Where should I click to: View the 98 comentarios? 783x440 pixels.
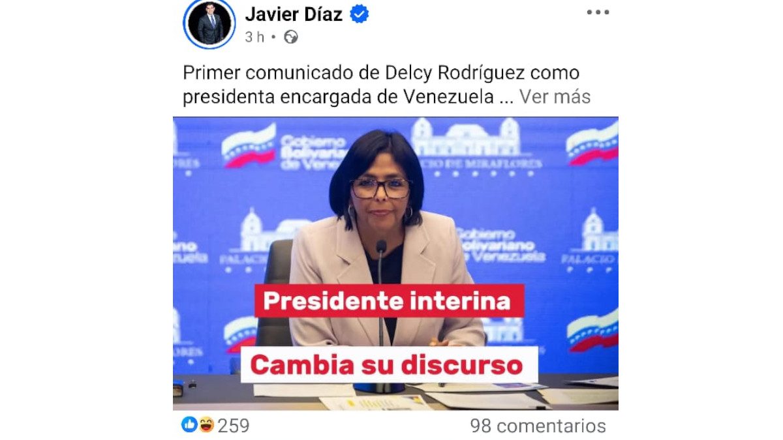point(538,426)
